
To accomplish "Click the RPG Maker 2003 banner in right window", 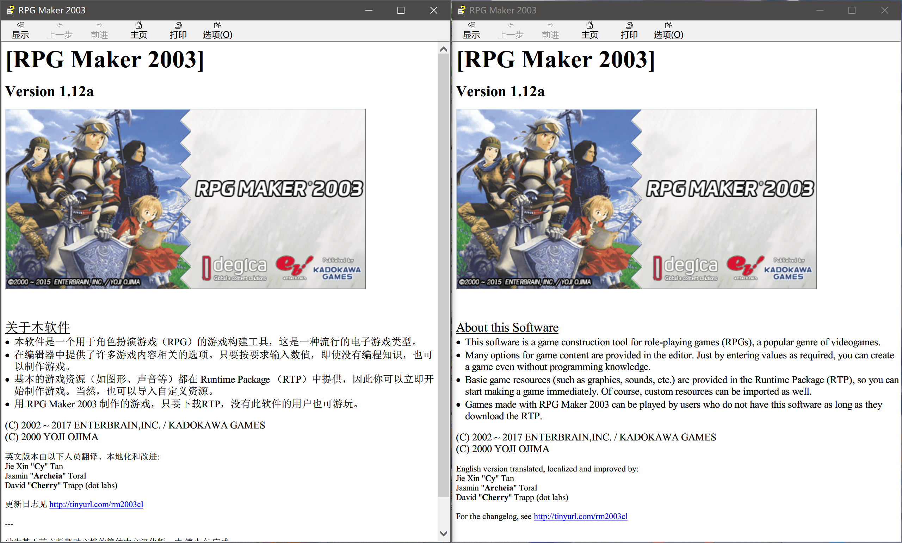I will tap(636, 199).
